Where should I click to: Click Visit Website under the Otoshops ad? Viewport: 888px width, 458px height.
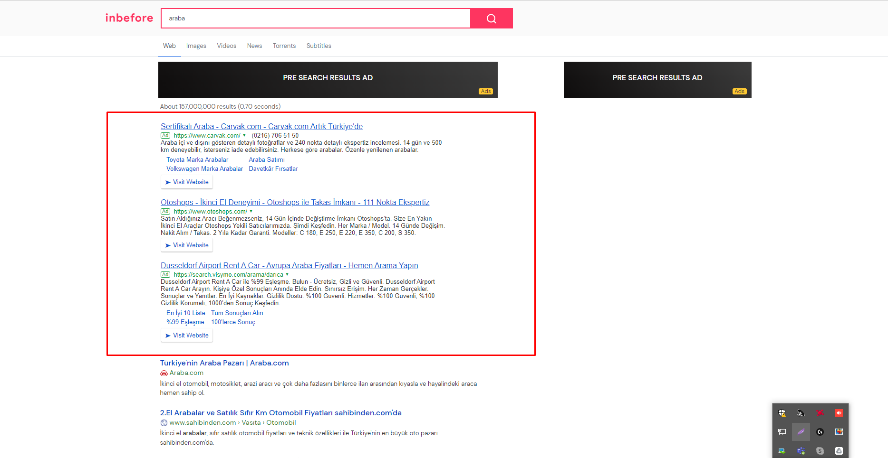[187, 245]
